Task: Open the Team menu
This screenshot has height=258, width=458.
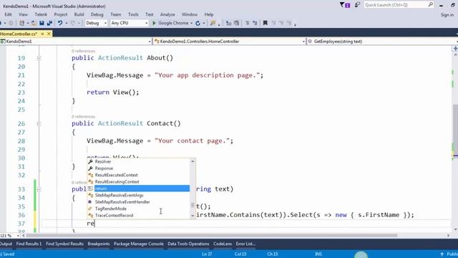Action: [x=116, y=14]
